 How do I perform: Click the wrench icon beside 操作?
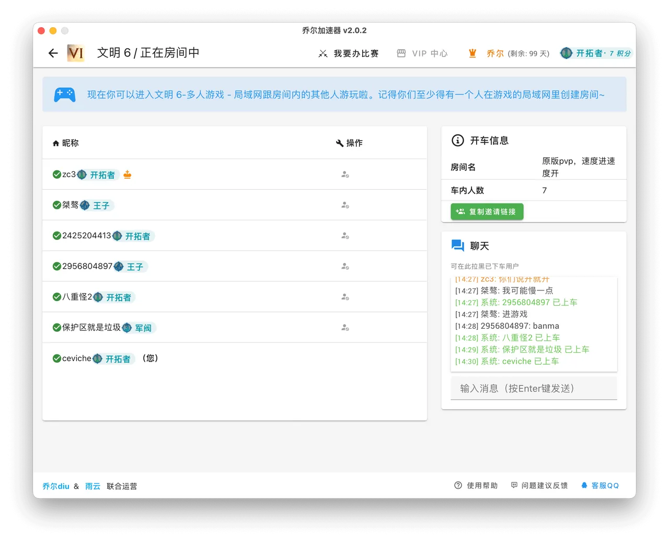[x=340, y=143]
